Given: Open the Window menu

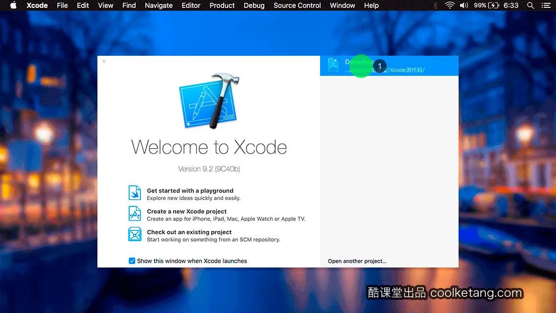Looking at the screenshot, I should (343, 5).
